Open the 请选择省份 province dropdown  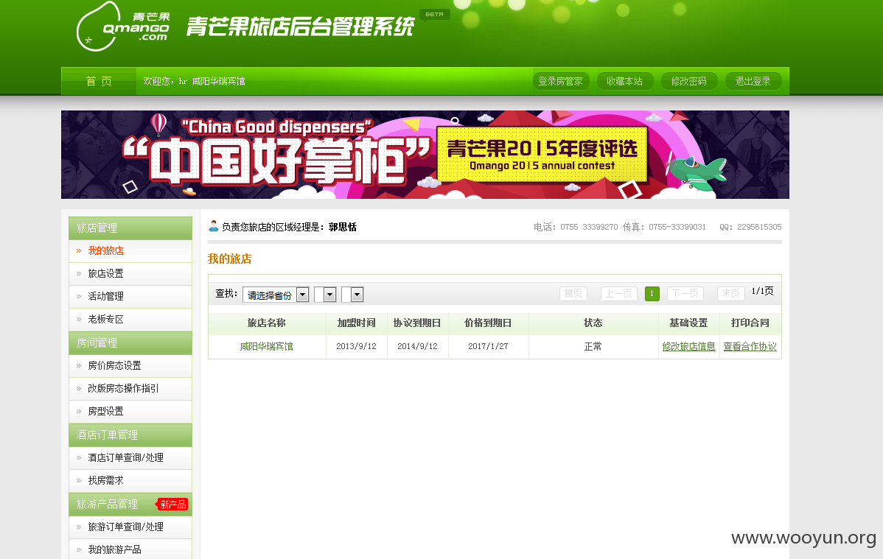(x=276, y=295)
